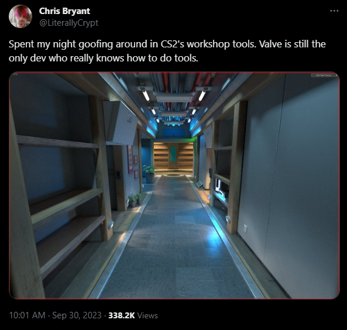Screen dimensions: 347x330
Task: Open the attached hallway screenshot
Action: [x=174, y=185]
